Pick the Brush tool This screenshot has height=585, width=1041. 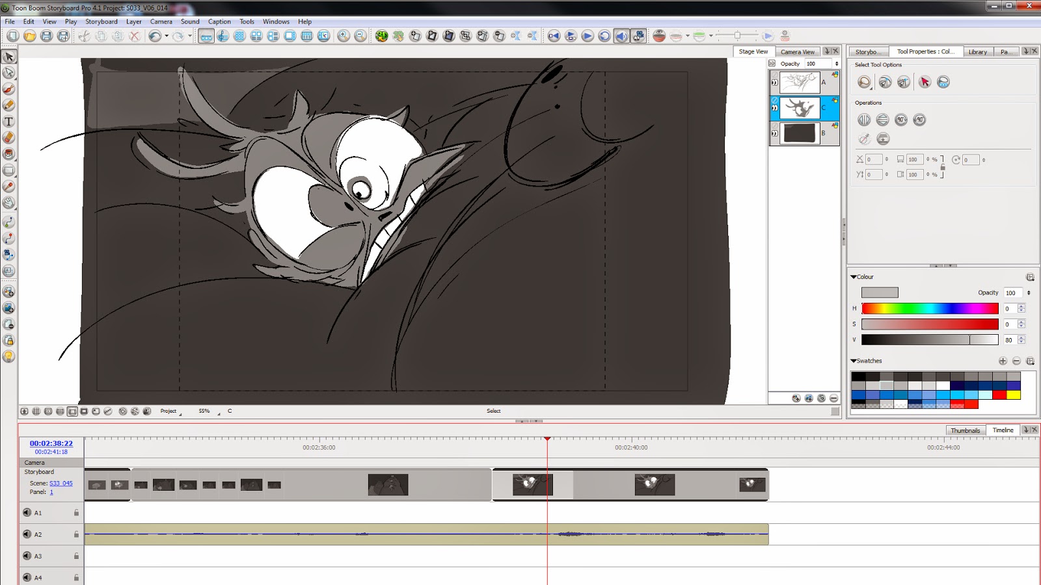(x=9, y=89)
